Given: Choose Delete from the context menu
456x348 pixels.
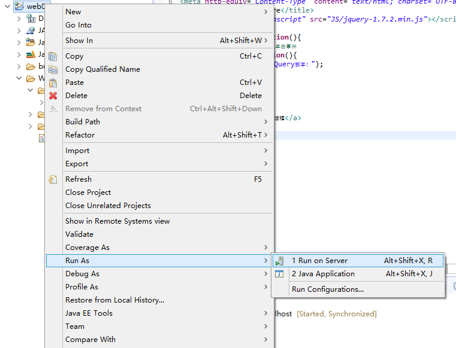Looking at the screenshot, I should (x=159, y=96).
